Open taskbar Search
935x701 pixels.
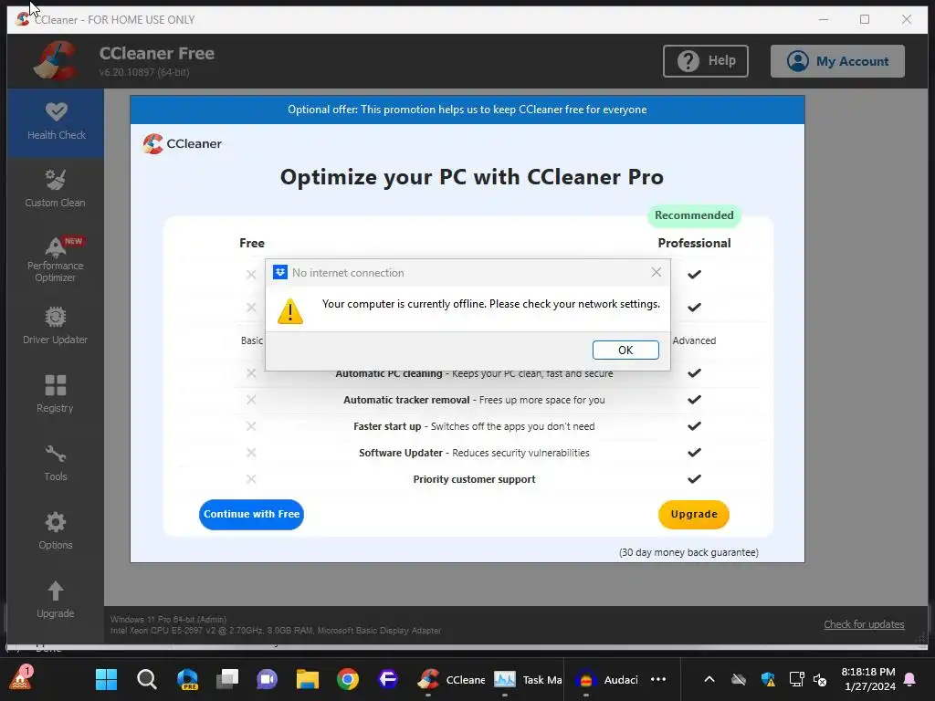147,679
